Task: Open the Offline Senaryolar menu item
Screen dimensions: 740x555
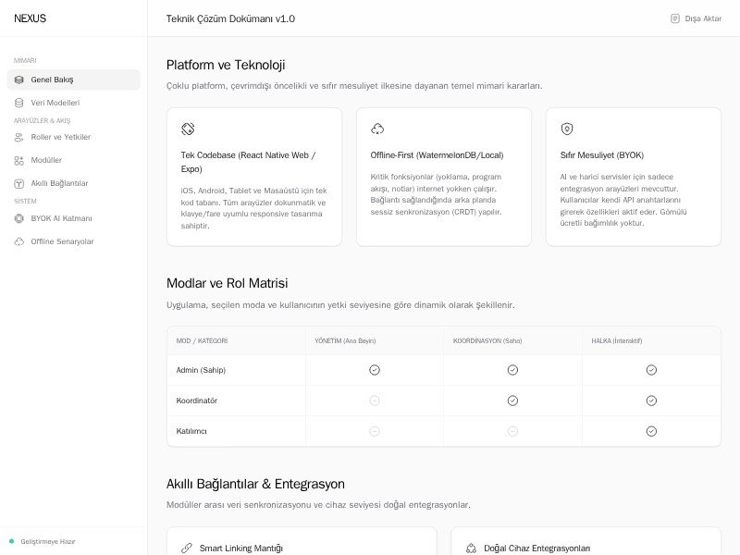Action: (62, 241)
